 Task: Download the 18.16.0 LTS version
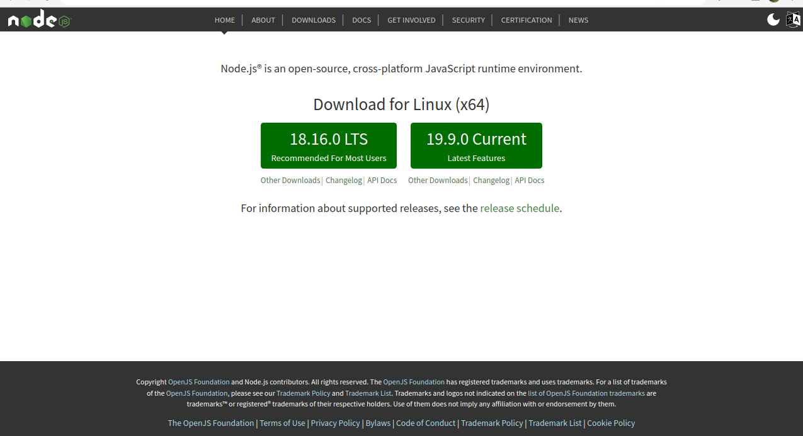[x=329, y=146]
